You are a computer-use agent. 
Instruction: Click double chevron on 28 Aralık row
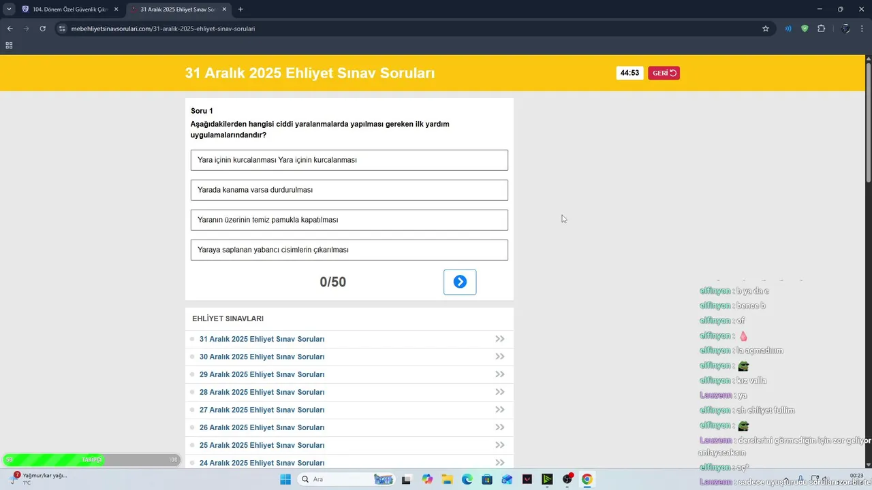point(500,392)
